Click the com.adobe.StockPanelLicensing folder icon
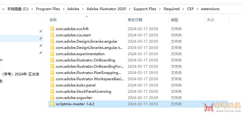Image resolution: width=242 pixels, height=113 pixels. 52,92
